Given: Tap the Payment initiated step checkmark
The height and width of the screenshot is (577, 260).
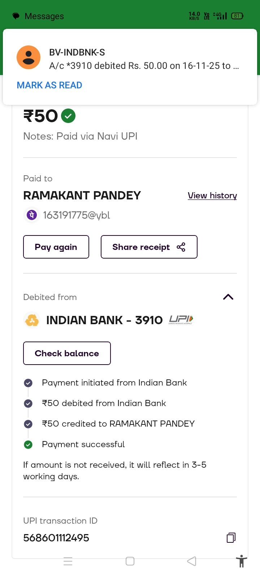Looking at the screenshot, I should click(28, 383).
